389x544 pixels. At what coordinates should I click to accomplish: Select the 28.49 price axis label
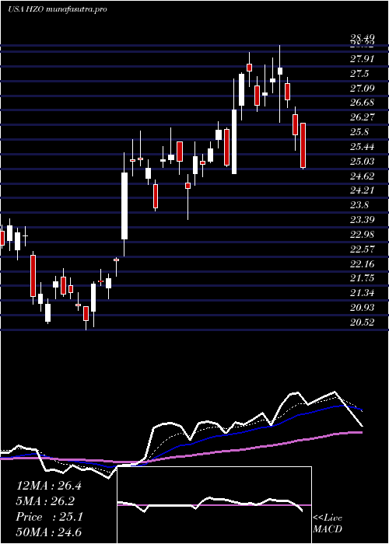[x=363, y=38]
